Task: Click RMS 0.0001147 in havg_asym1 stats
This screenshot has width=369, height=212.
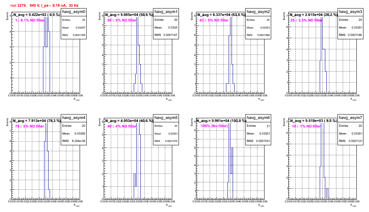Action: click(166, 35)
